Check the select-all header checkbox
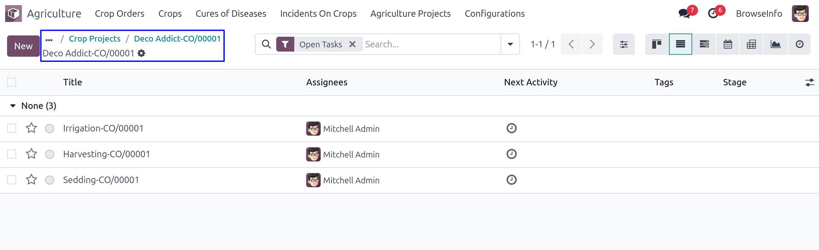 pos(12,82)
